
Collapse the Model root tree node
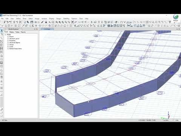point(6,34)
